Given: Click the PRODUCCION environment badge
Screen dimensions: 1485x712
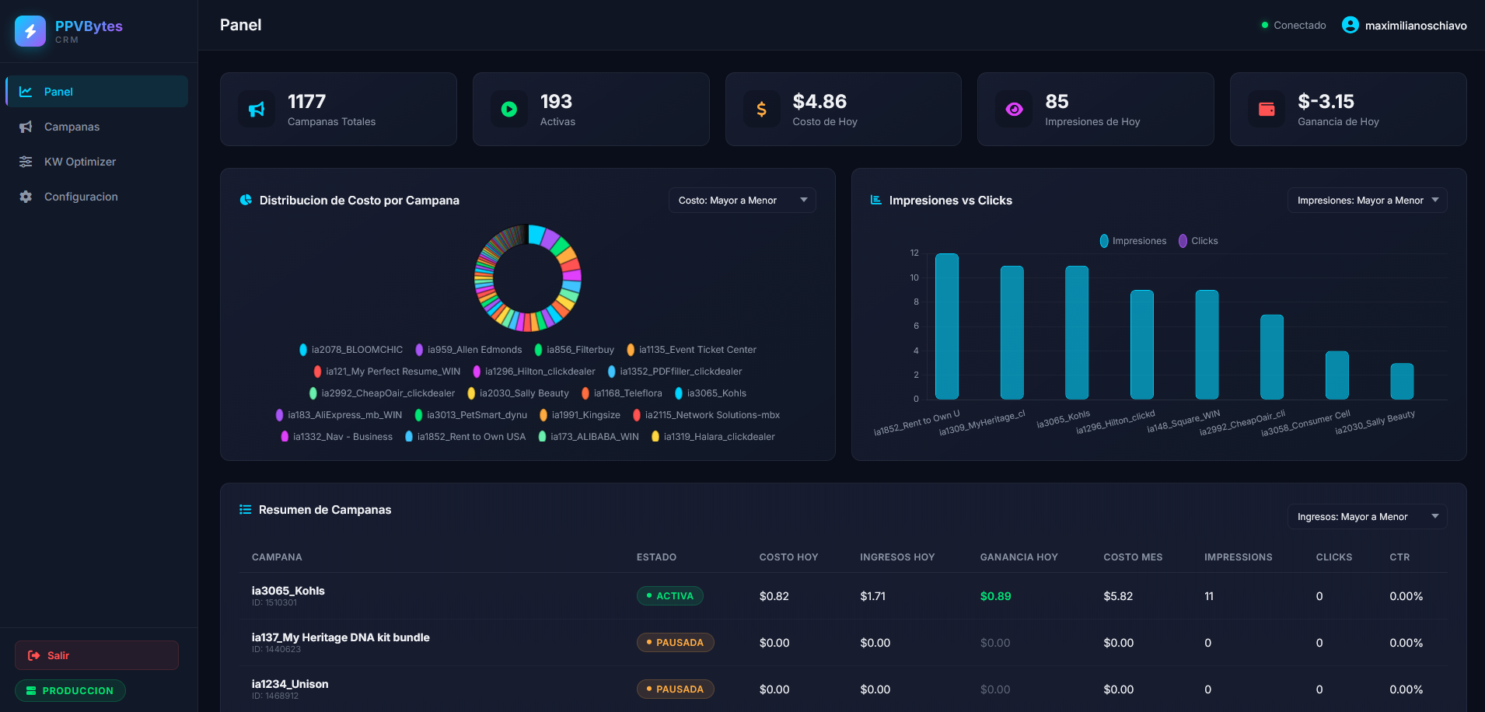Looking at the screenshot, I should (70, 690).
